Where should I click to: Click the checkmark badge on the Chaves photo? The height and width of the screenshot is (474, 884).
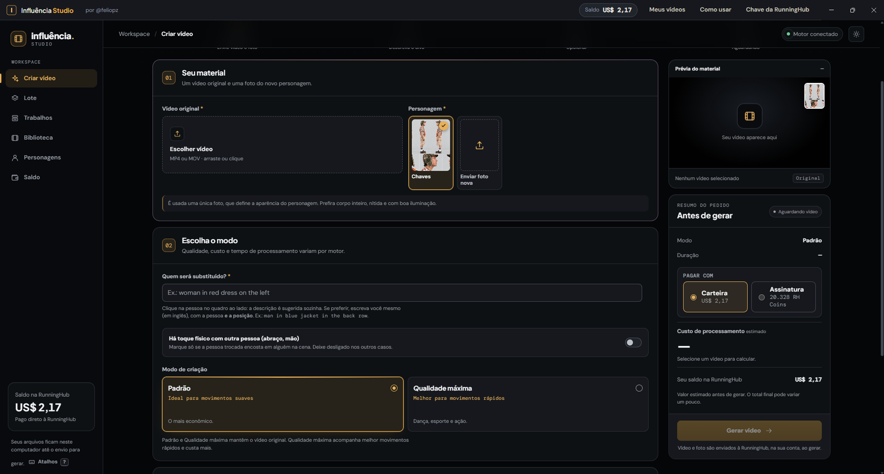[444, 125]
